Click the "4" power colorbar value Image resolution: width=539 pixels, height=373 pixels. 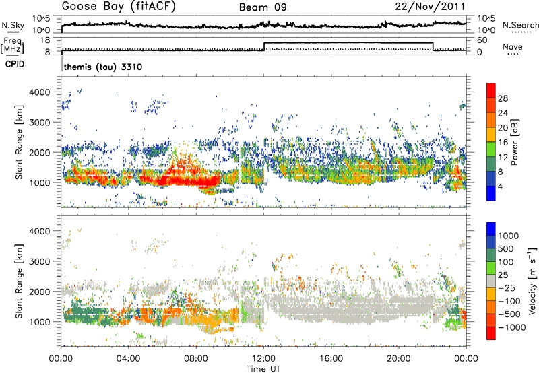coord(501,186)
